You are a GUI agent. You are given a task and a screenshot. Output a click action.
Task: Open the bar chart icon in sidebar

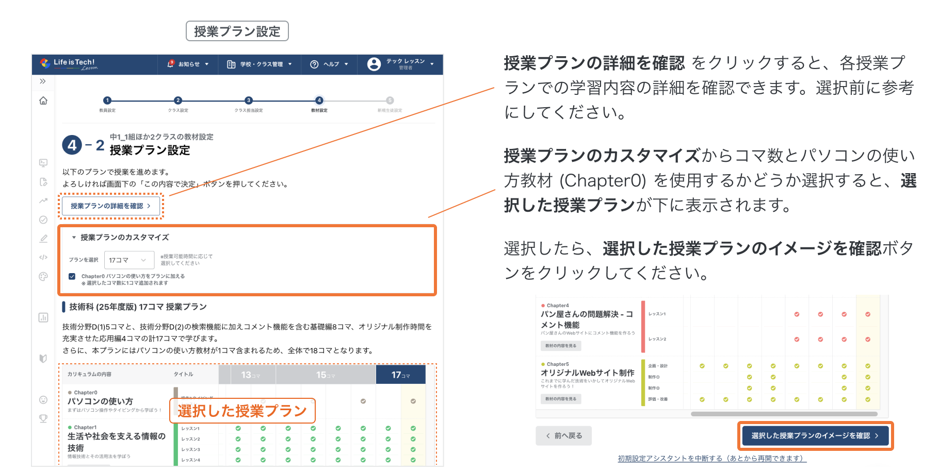pyautogui.click(x=43, y=317)
